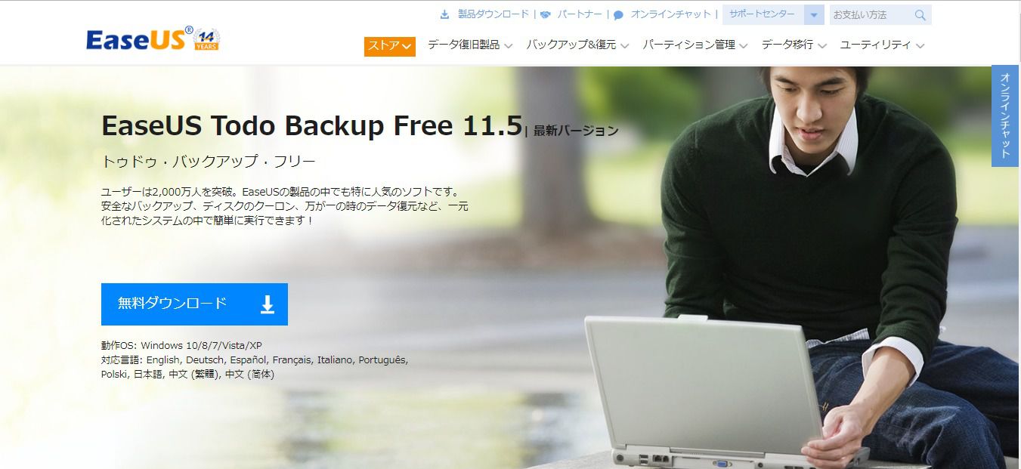Image resolution: width=1021 pixels, height=469 pixels.
Task: Open the パートナー link
Action: (580, 14)
